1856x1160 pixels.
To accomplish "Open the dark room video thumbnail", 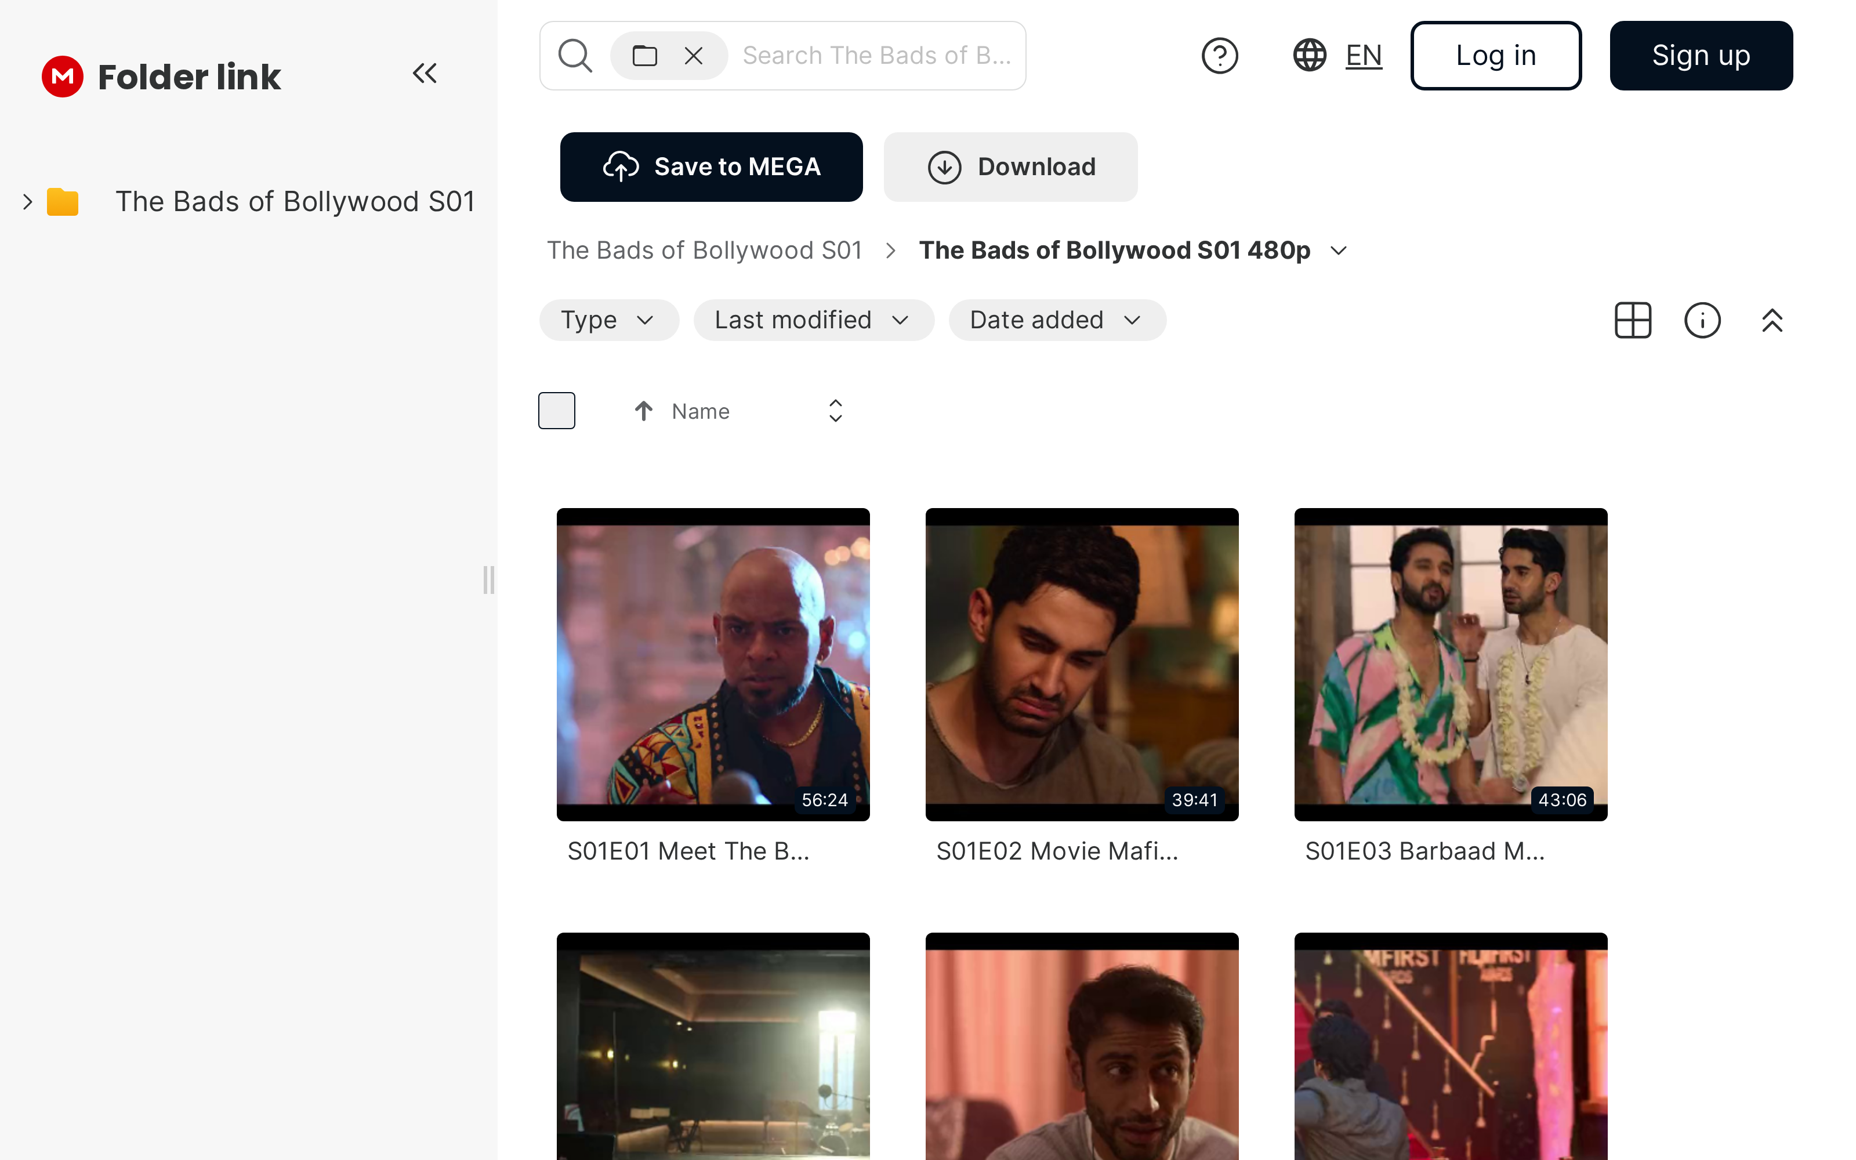I will 713,1046.
